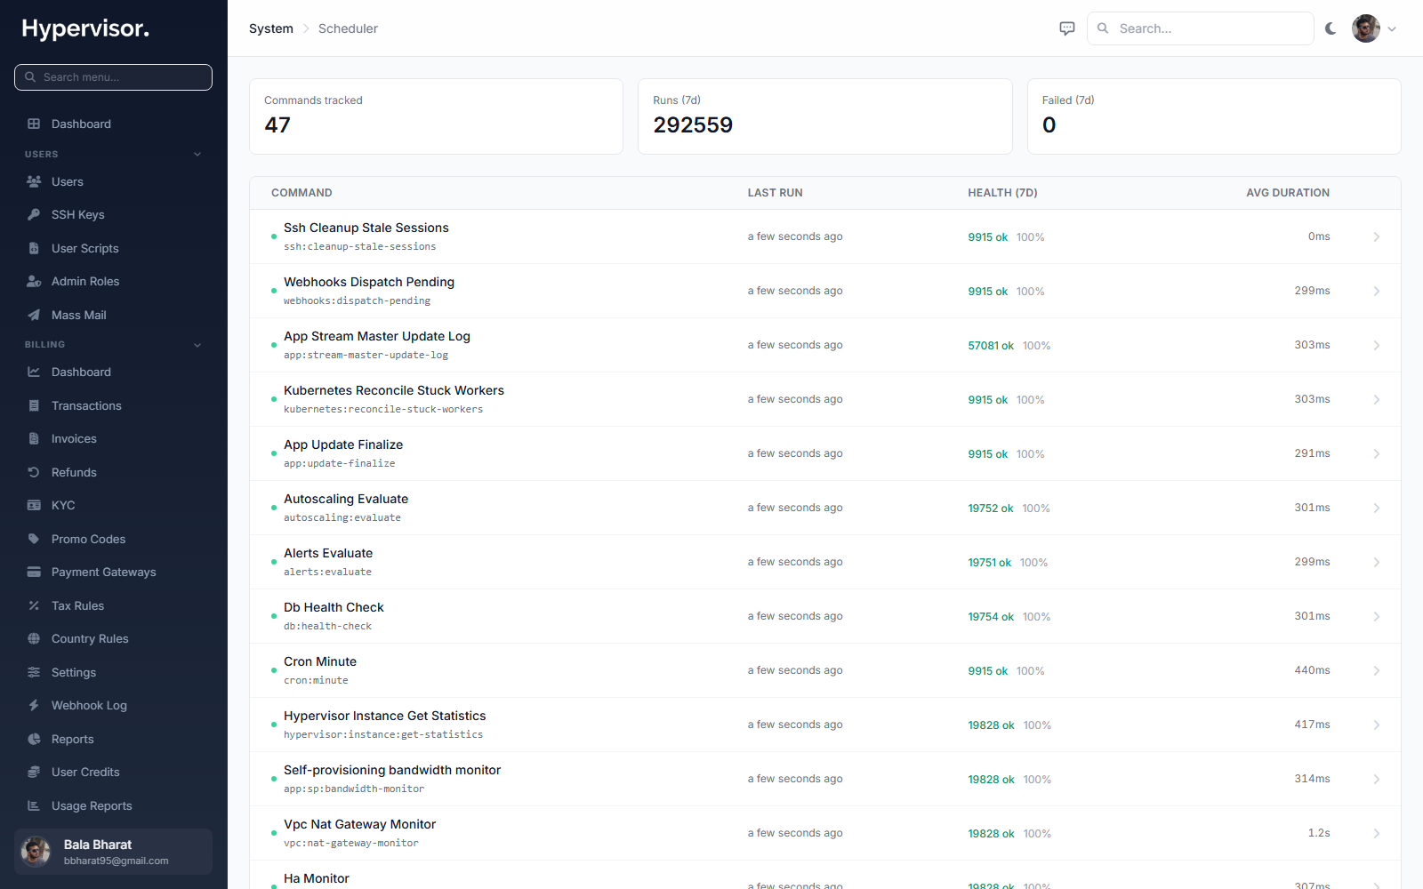The width and height of the screenshot is (1423, 889).
Task: Click the User Credits coins icon
Action: pos(34,772)
